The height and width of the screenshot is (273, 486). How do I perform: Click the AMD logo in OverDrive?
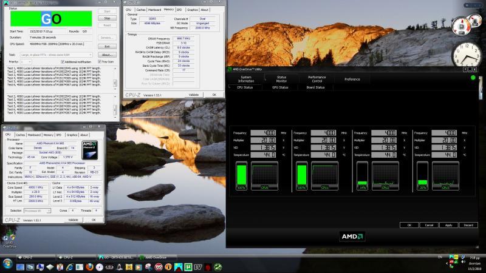coord(351,237)
